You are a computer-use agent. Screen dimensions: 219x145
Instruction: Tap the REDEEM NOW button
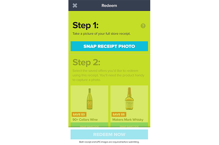pyautogui.click(x=109, y=134)
